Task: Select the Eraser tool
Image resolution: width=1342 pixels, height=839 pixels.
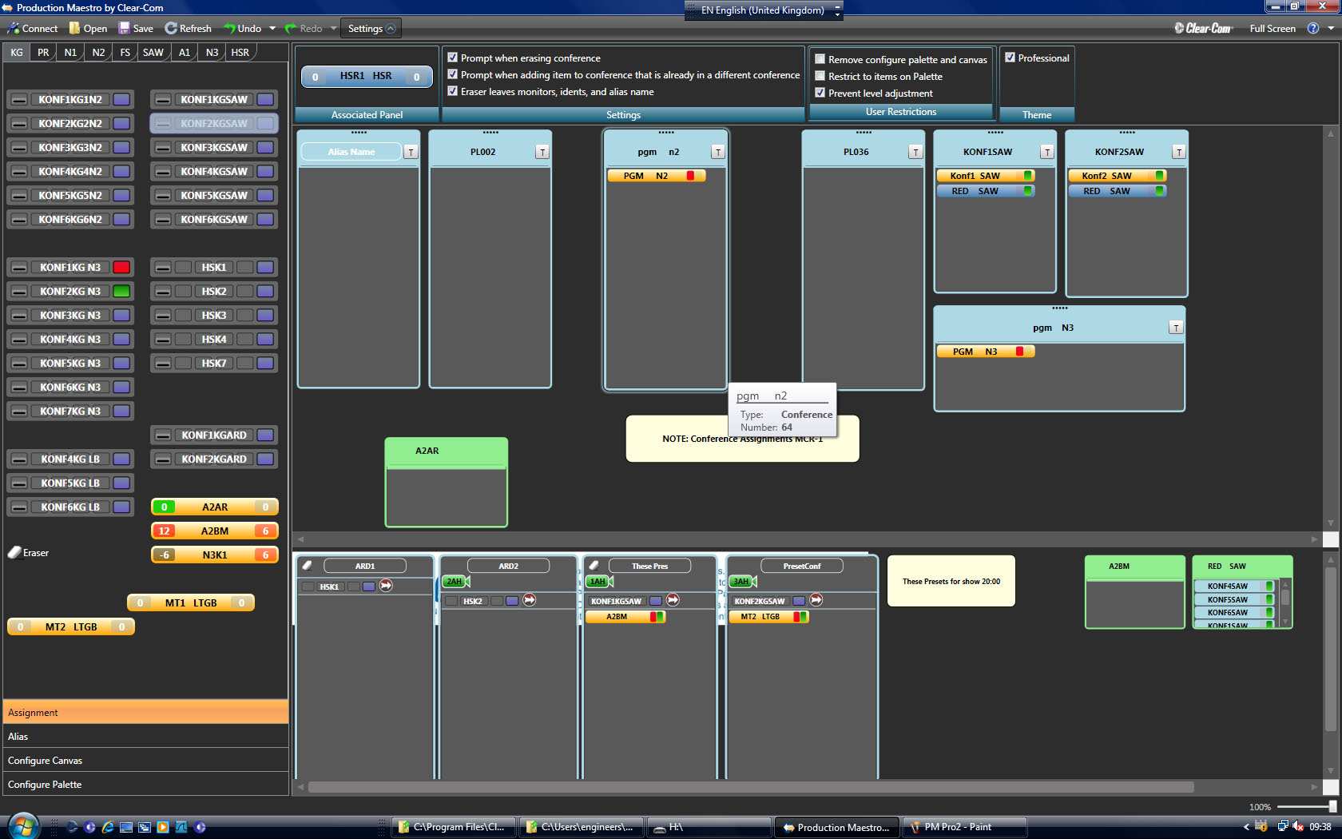Action: tap(28, 553)
